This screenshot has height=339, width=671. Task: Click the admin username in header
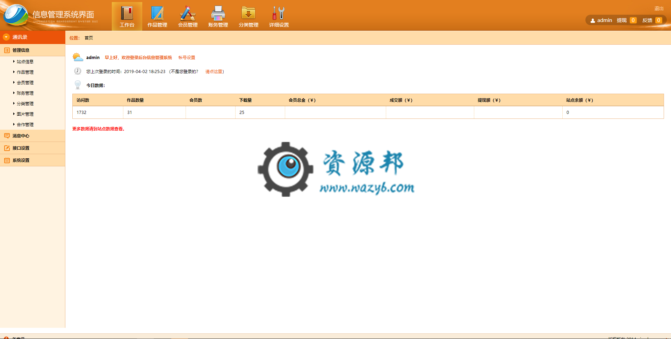point(605,20)
